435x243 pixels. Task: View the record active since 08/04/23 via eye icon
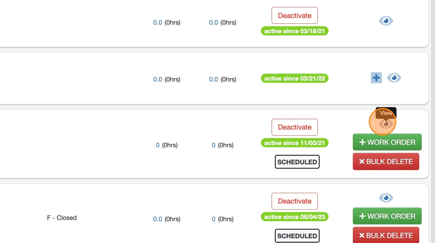tap(386, 198)
